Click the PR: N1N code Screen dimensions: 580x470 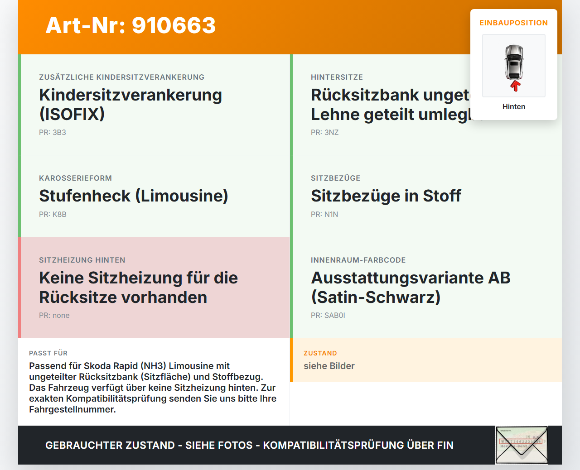coord(324,214)
